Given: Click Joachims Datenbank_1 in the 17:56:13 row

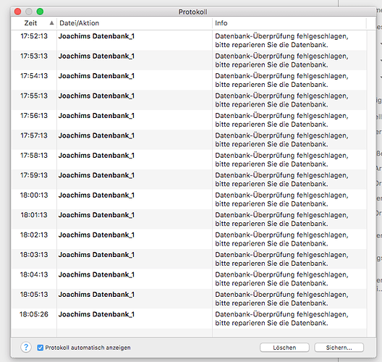Looking at the screenshot, I should click(96, 116).
